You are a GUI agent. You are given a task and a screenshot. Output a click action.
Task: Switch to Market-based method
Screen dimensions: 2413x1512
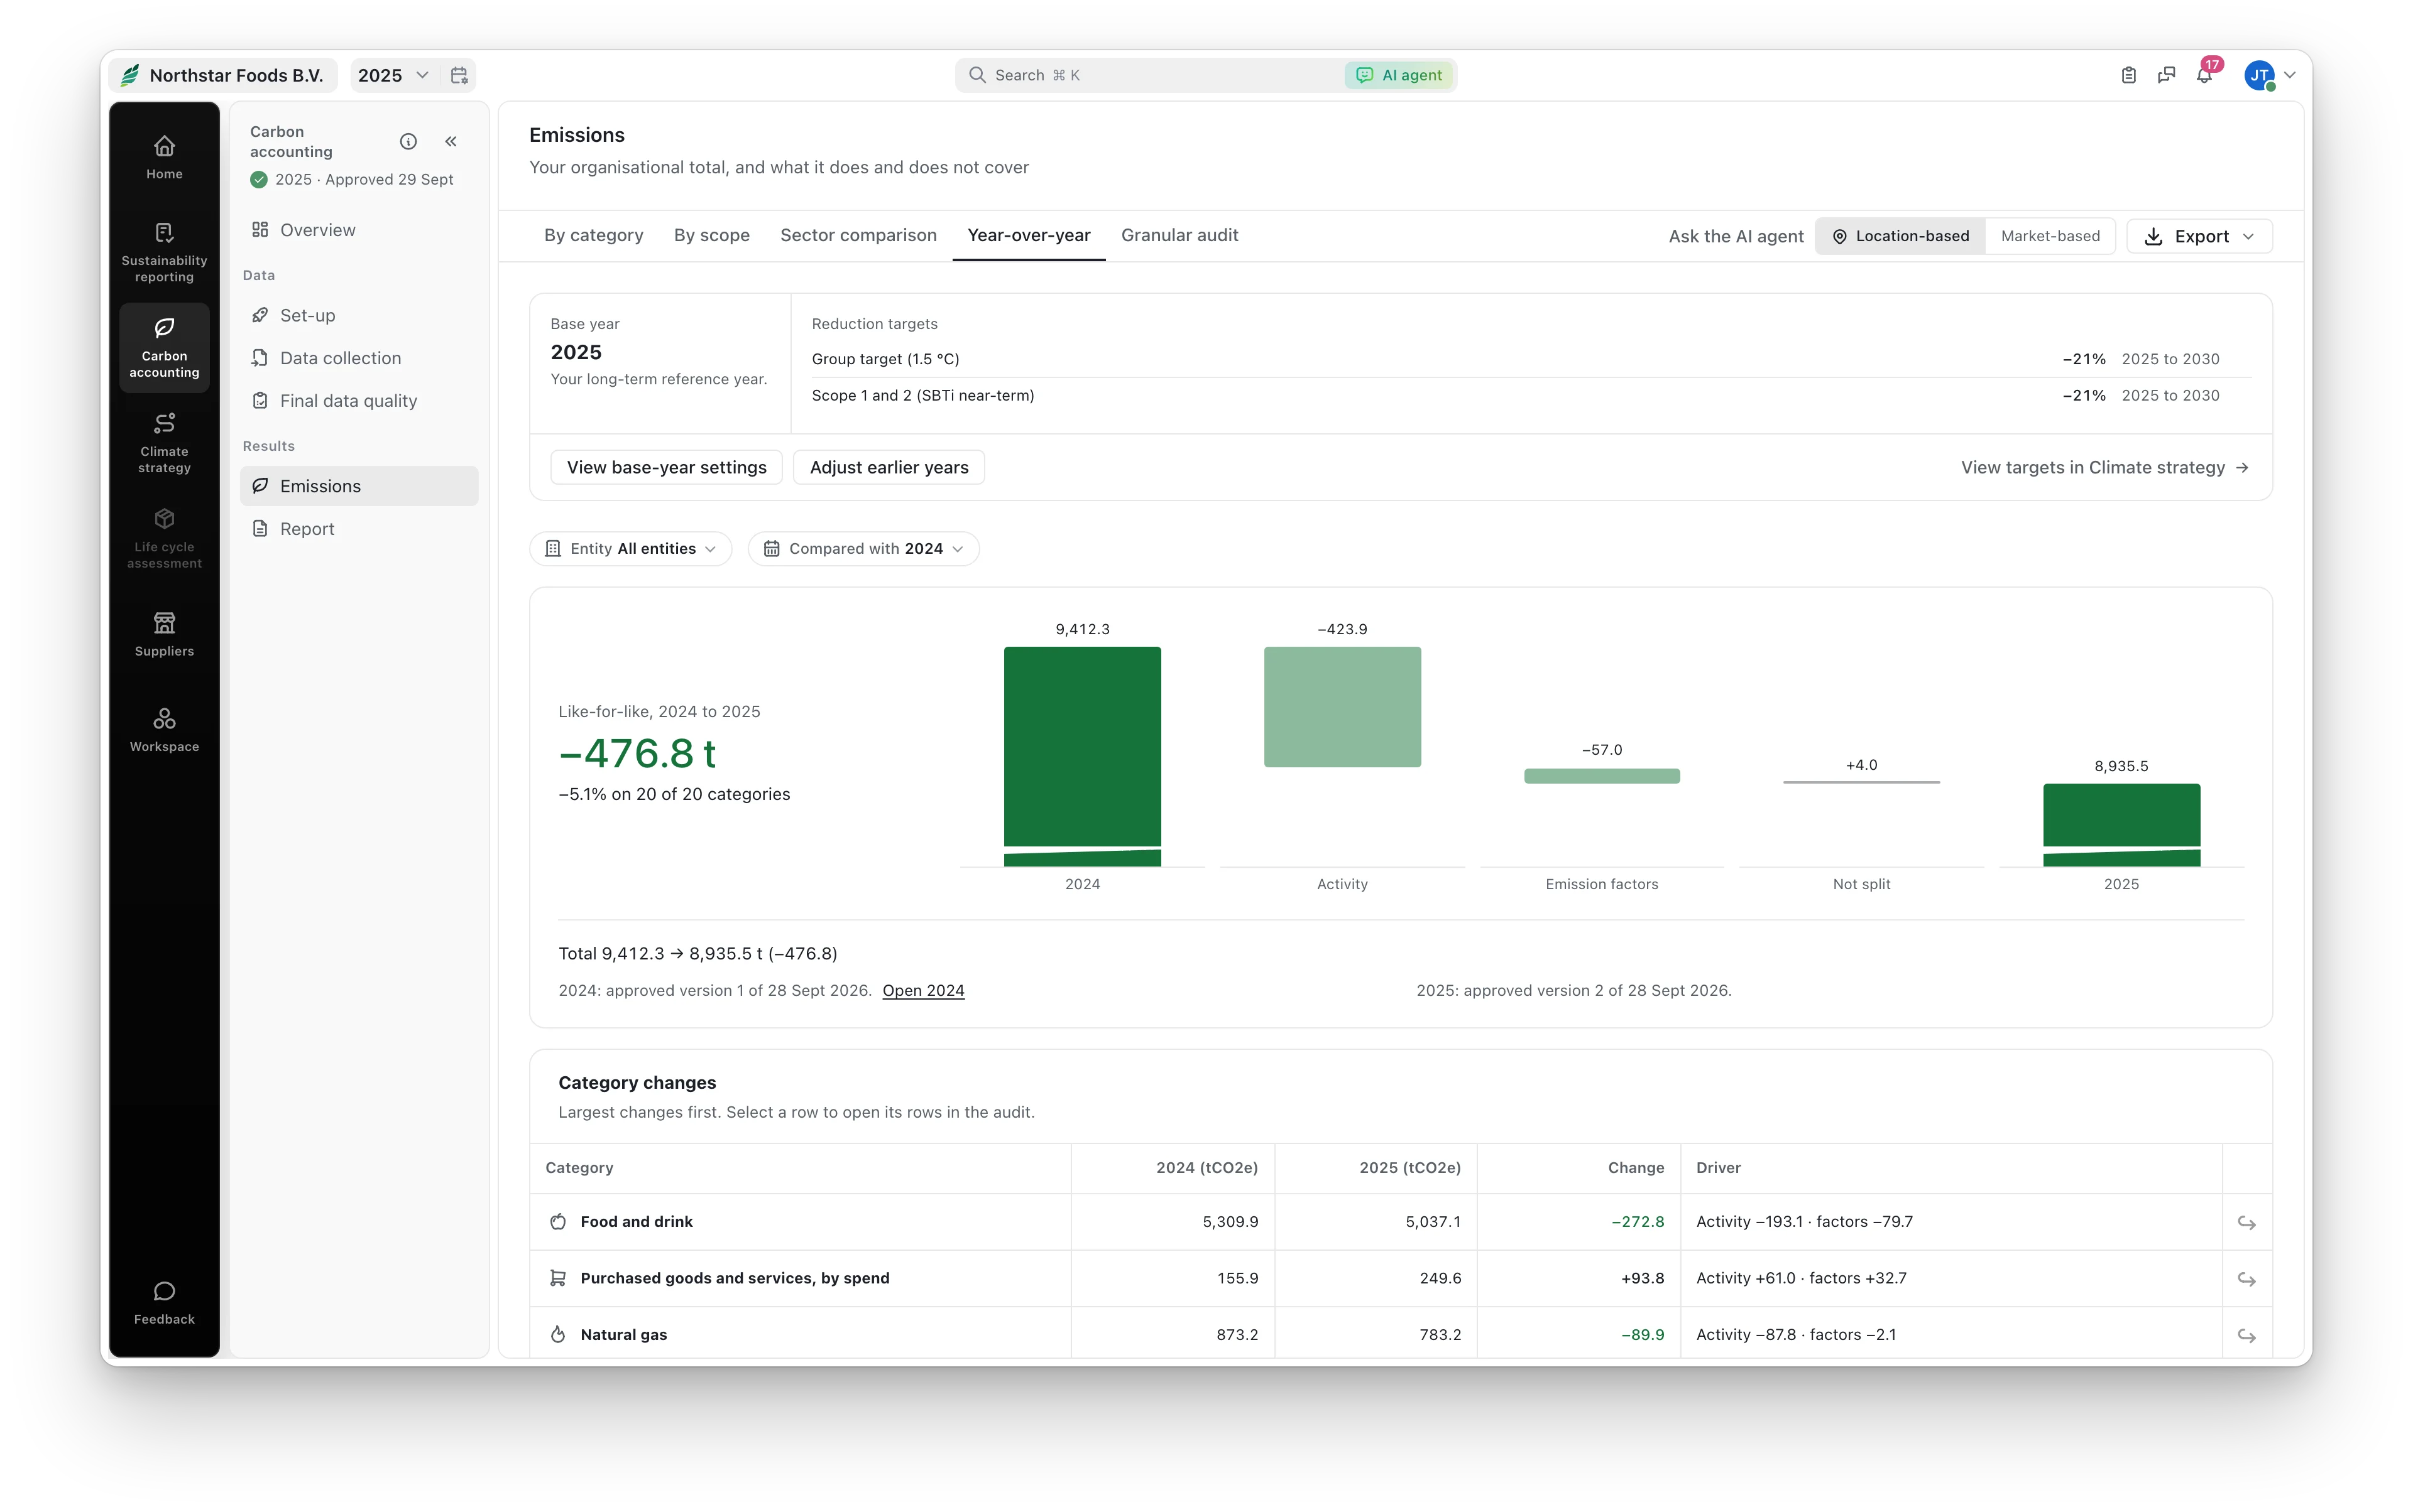(2050, 236)
